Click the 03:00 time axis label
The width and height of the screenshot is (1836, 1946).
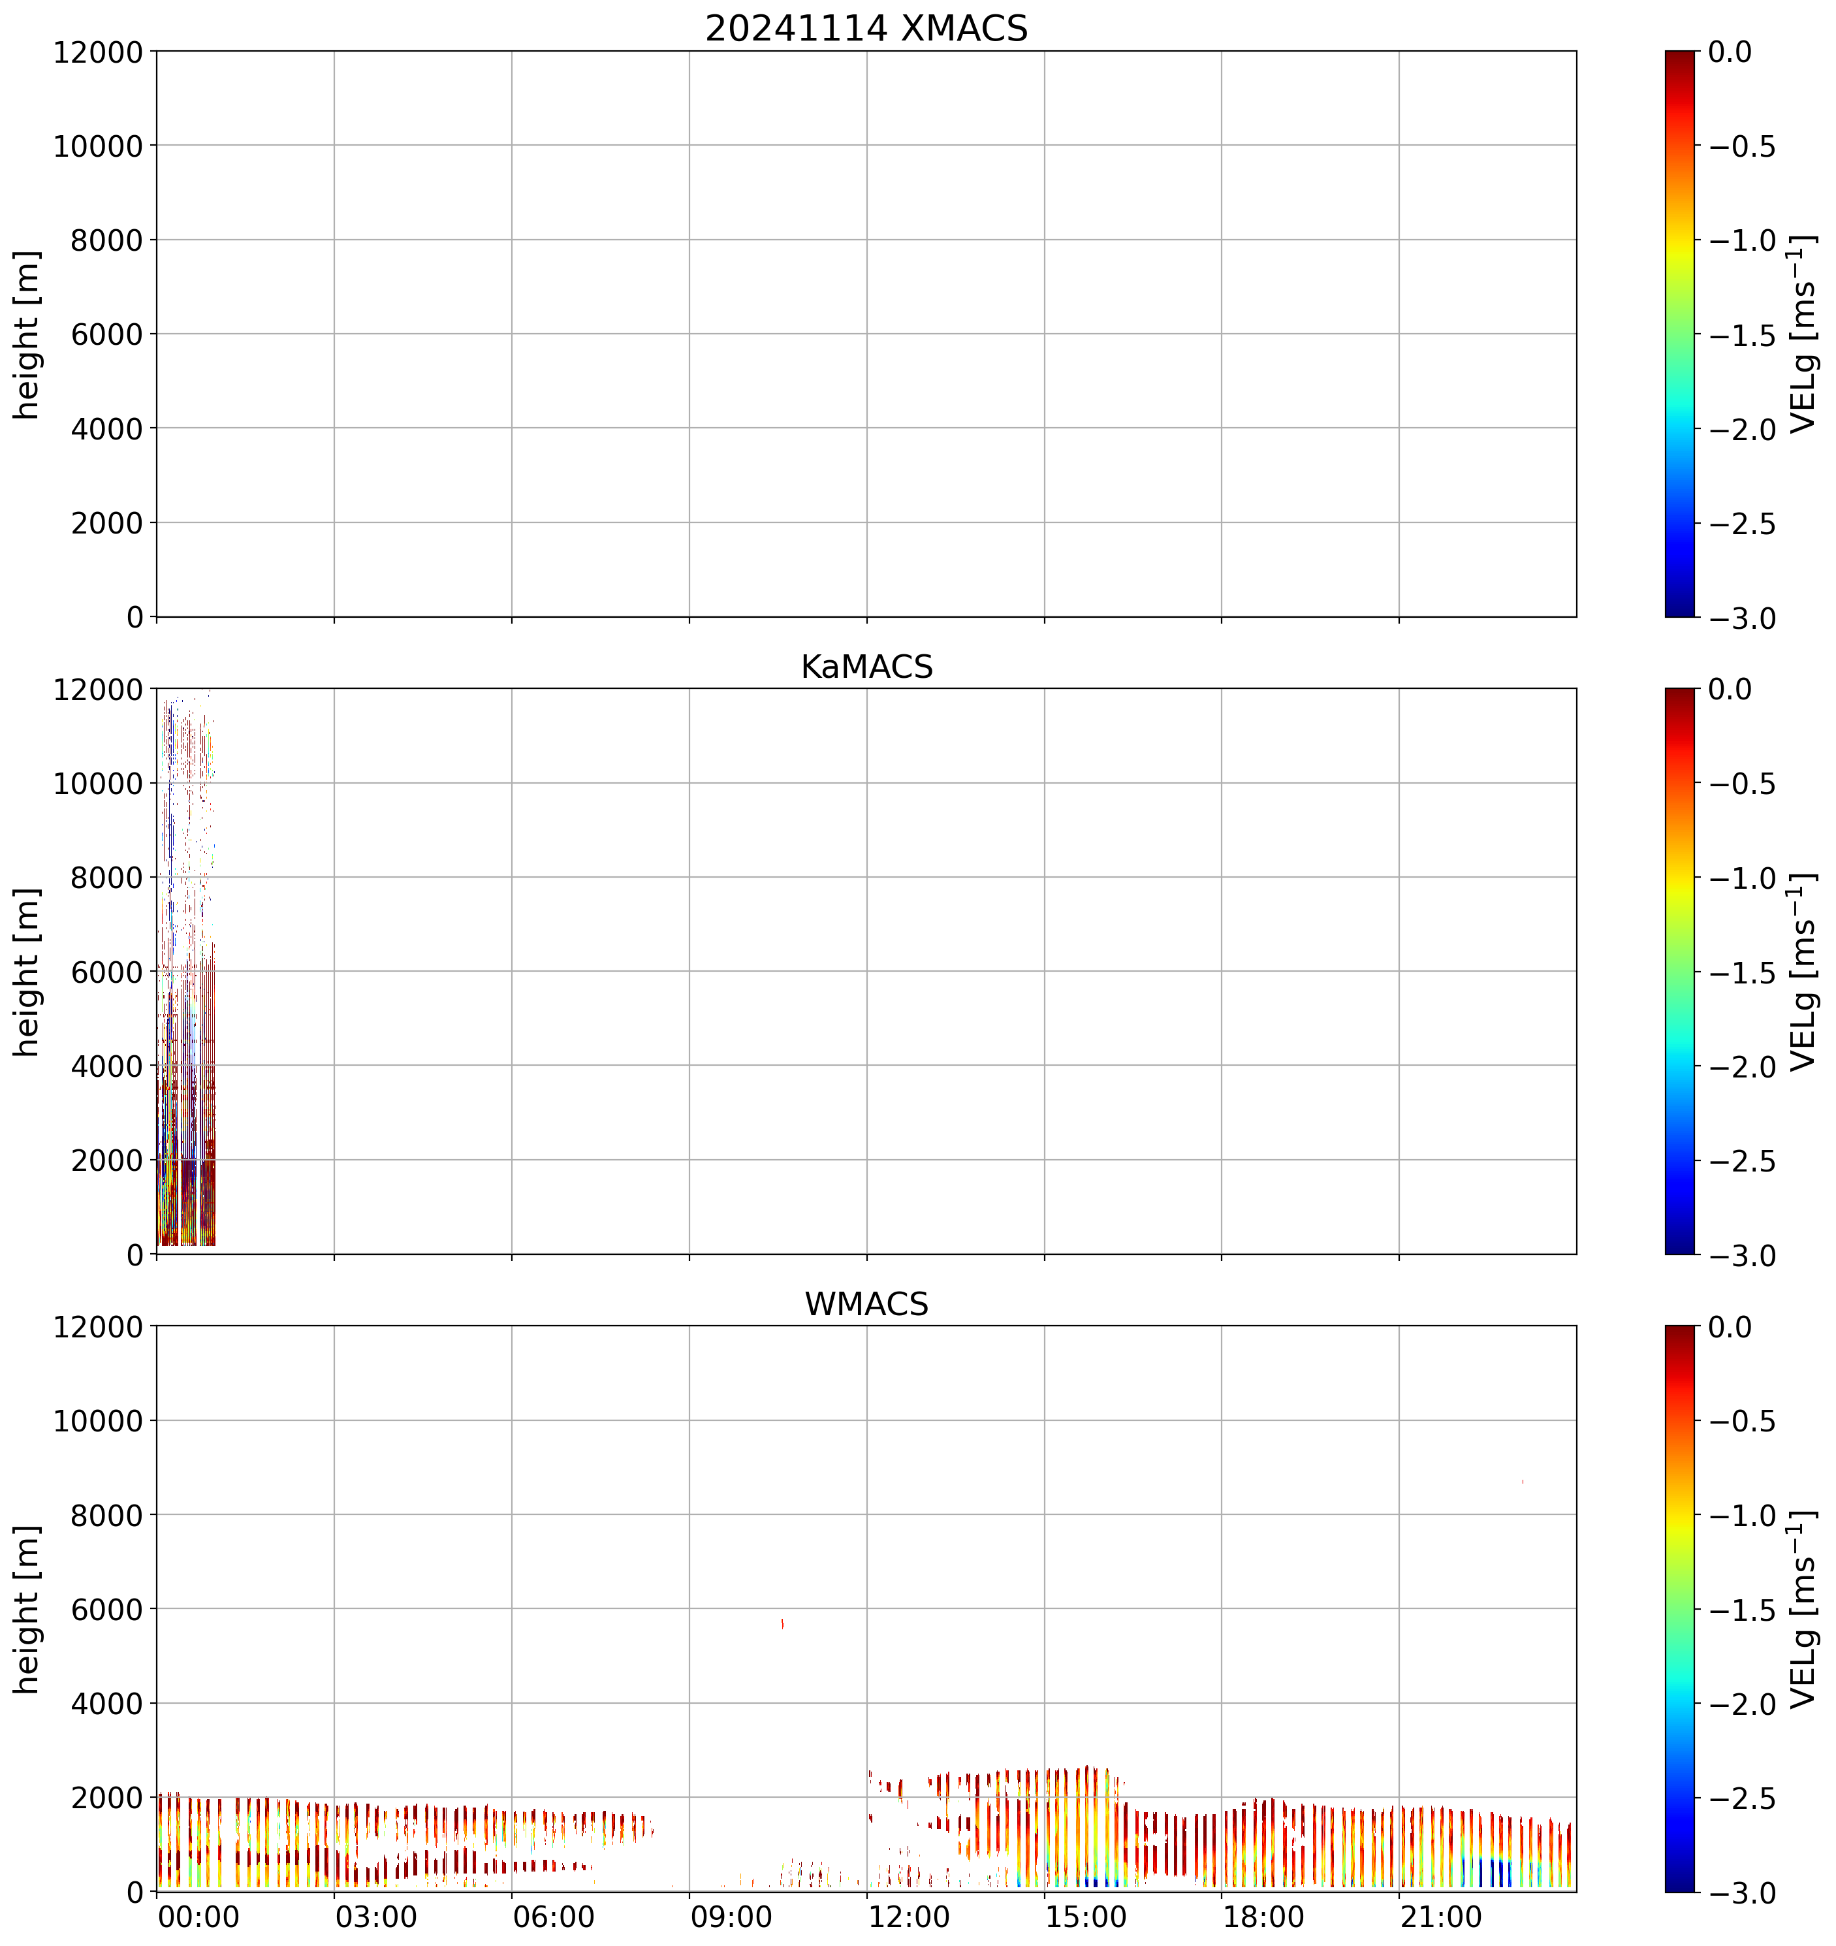pyautogui.click(x=376, y=1917)
